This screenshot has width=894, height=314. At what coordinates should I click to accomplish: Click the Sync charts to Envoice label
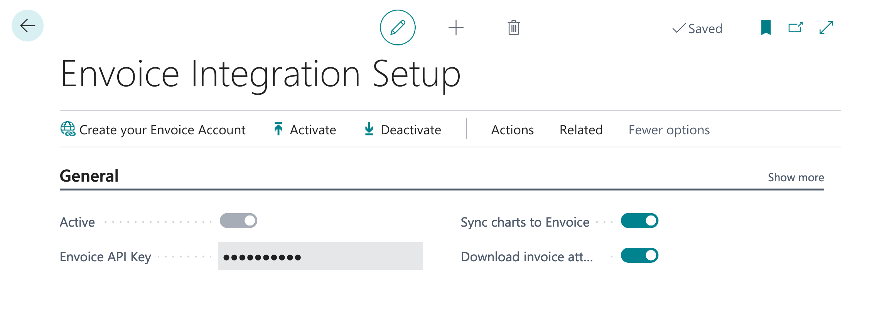(525, 222)
